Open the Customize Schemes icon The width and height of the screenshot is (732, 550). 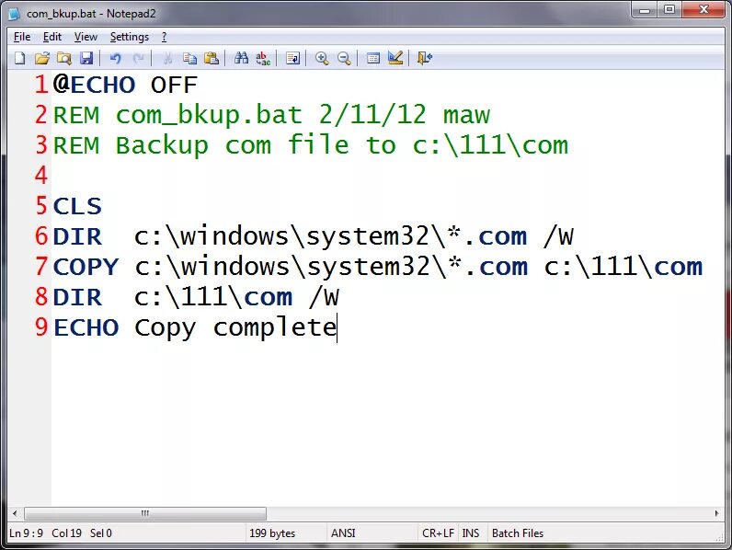(395, 58)
